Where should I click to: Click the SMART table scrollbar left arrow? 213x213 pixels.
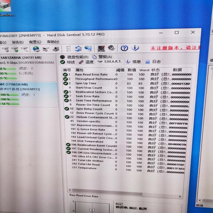[x=70, y=190]
